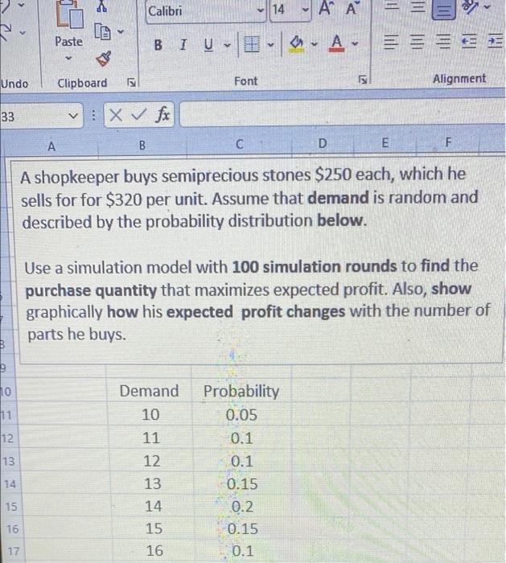Expand the Undo history arrow
The image size is (506, 563).
[21, 5]
